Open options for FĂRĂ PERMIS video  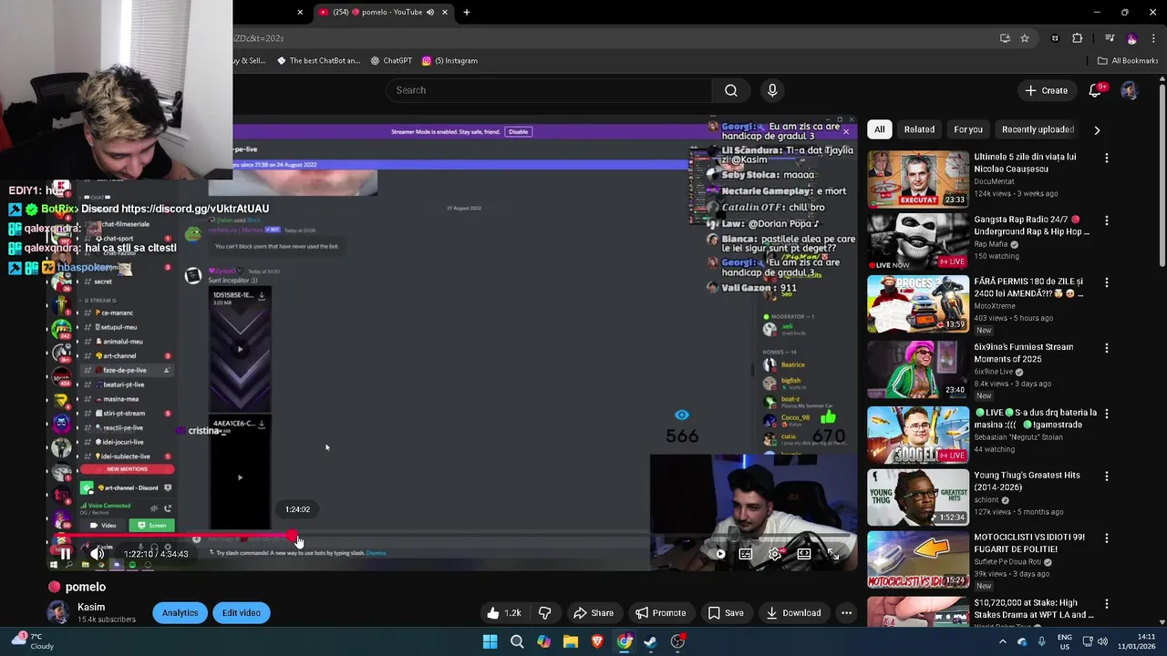(x=1107, y=283)
